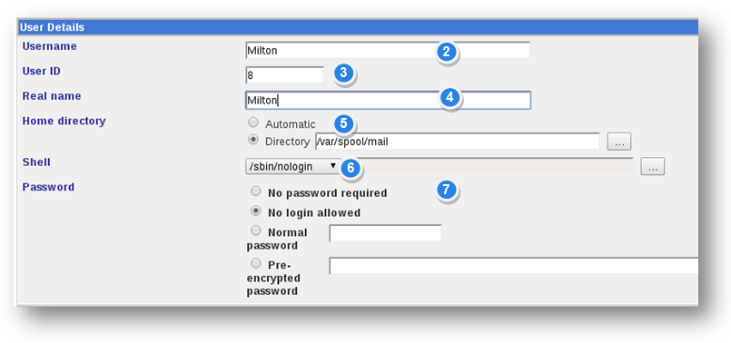
Task: Choose the No password required option
Action: tap(255, 191)
